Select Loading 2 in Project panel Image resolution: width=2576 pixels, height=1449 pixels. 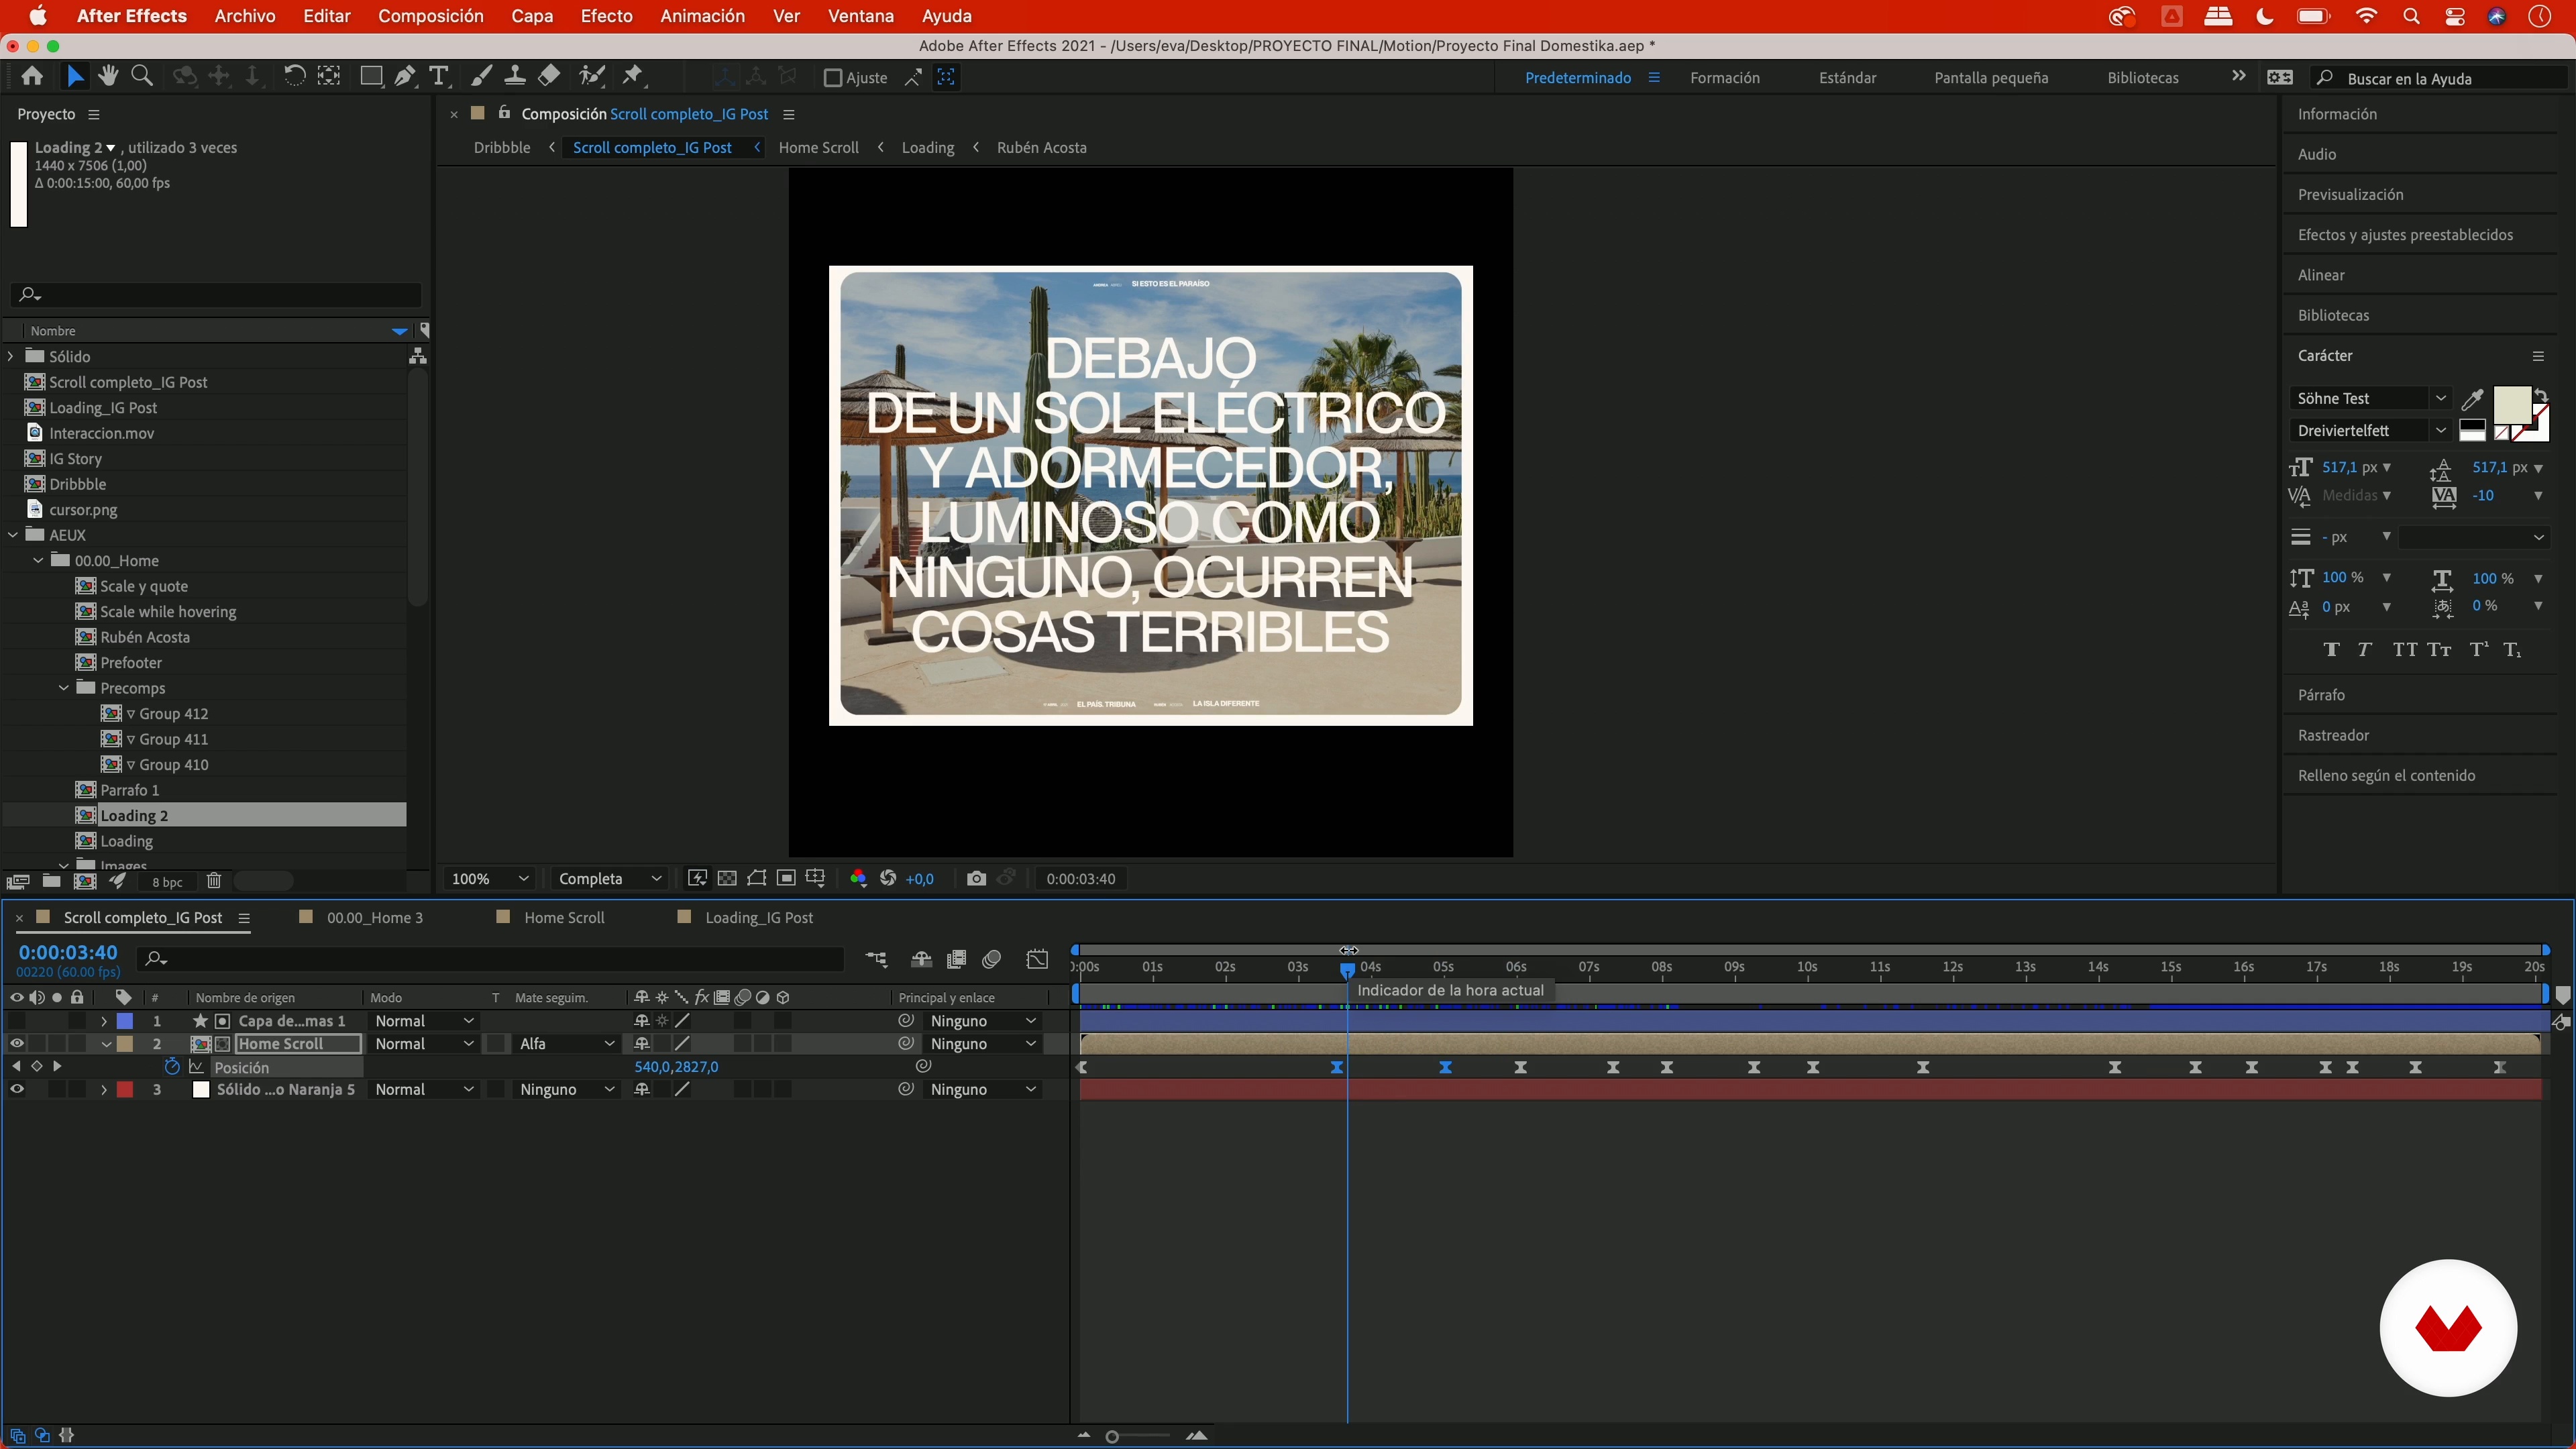click(134, 815)
